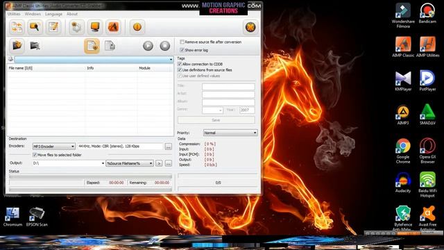Select the highlighted document converter mode icon
Viewport: 444px width, 250px height.
point(92,46)
